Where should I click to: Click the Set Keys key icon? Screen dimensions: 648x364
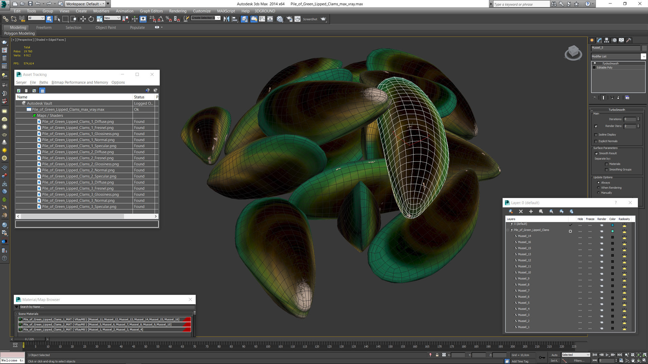click(x=542, y=358)
